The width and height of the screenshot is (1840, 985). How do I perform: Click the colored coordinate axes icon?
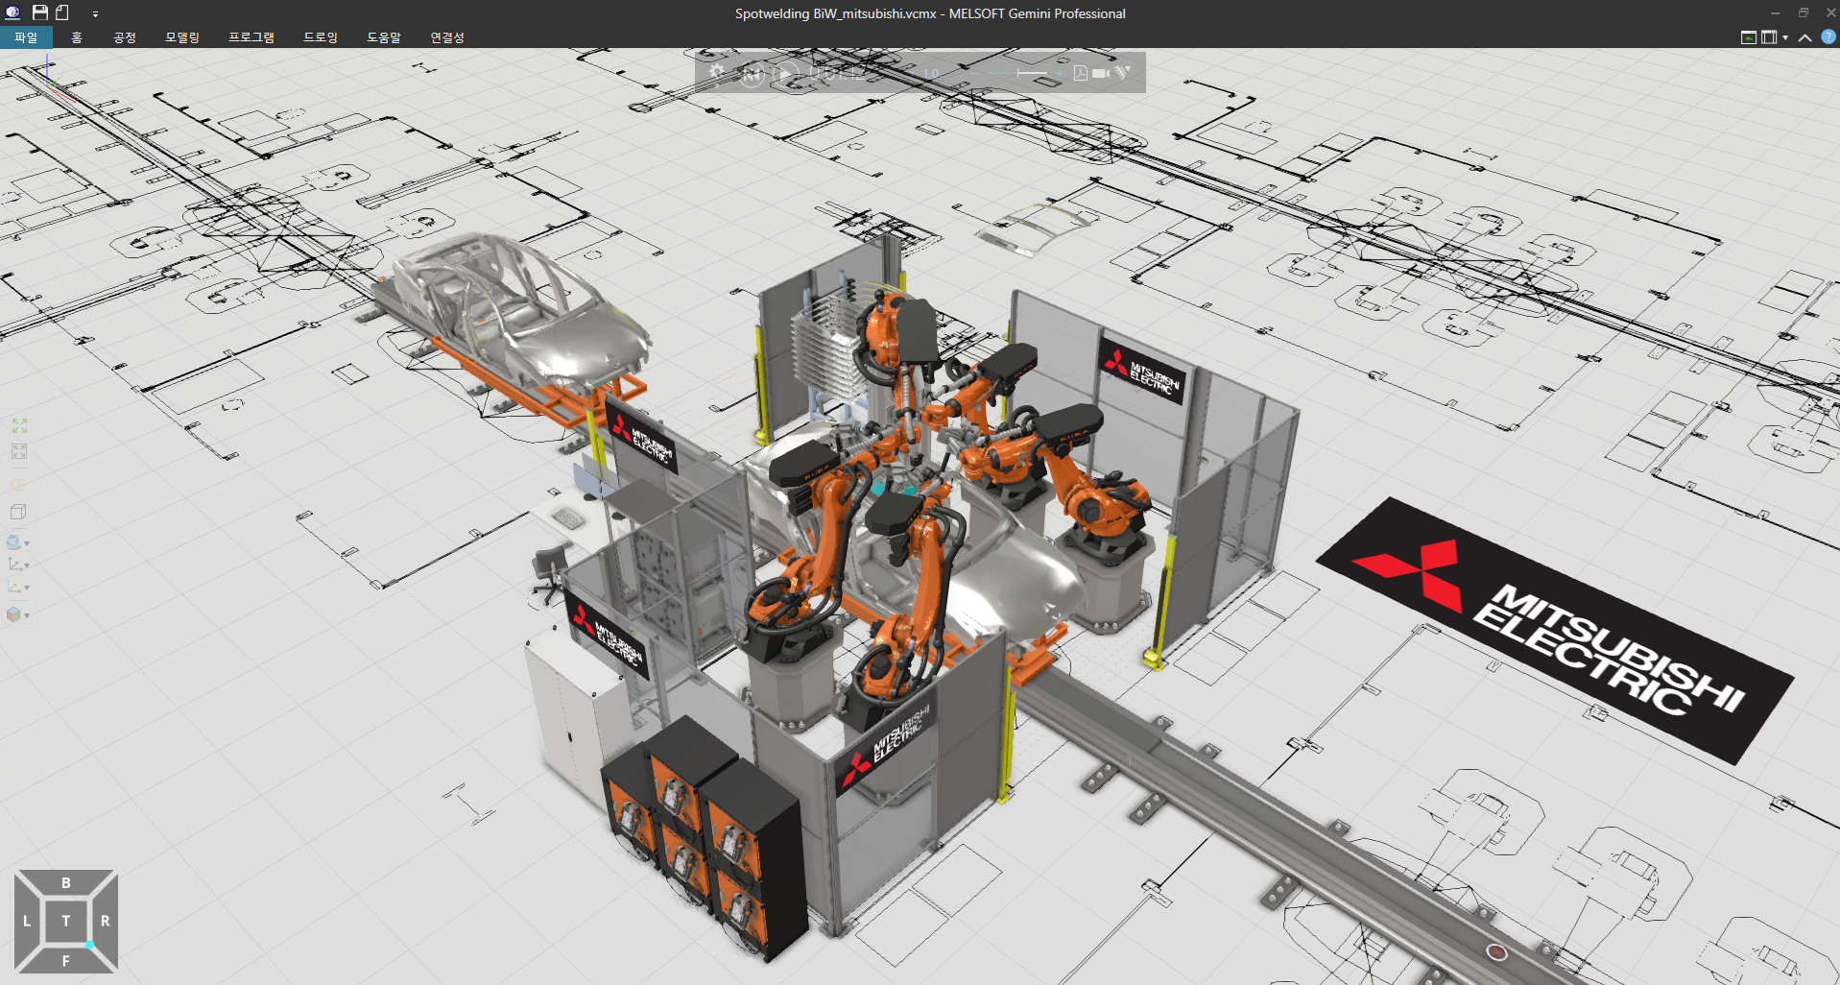point(14,588)
